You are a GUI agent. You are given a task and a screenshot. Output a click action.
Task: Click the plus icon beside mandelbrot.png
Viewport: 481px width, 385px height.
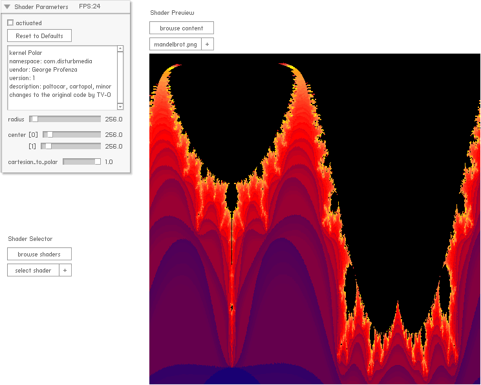[x=207, y=45]
